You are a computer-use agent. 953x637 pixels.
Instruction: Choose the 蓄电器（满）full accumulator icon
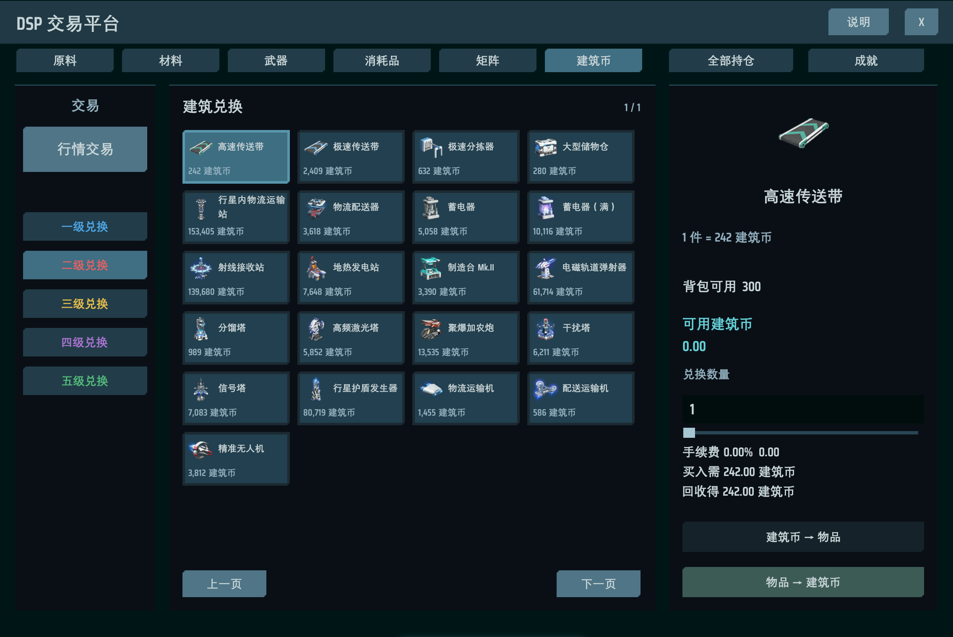(545, 208)
